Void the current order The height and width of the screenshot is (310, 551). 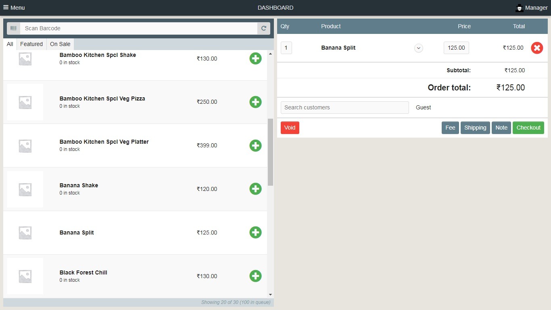coord(290,128)
